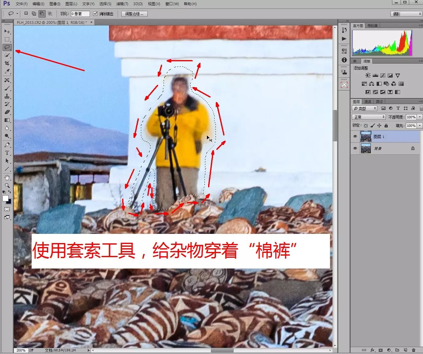Choose the Clone Stamp tool
This screenshot has height=354, width=423.
pos(7,96)
